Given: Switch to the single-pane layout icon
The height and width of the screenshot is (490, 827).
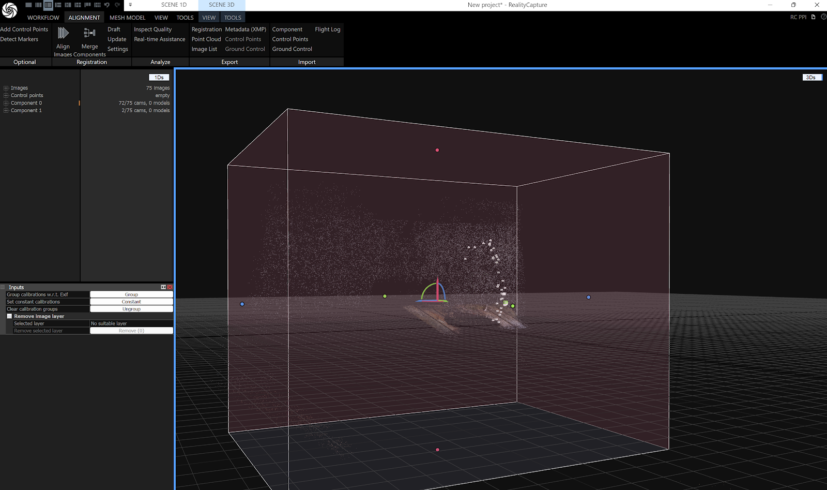Looking at the screenshot, I should click(28, 5).
